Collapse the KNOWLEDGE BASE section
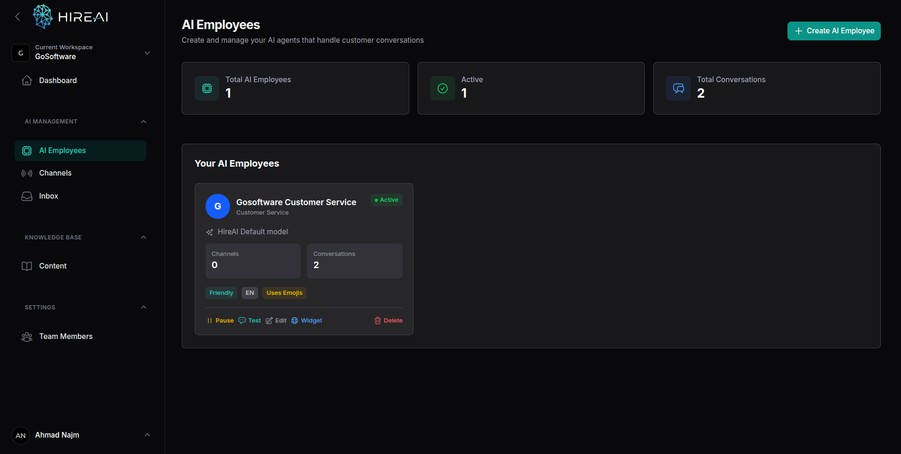 pyautogui.click(x=144, y=237)
